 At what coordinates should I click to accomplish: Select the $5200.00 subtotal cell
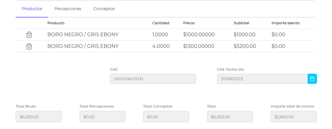pyautogui.click(x=245, y=46)
